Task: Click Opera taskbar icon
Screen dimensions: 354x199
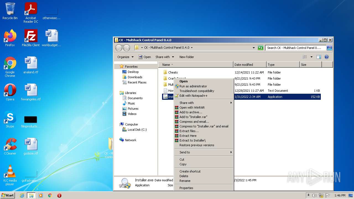Action: pos(59,195)
